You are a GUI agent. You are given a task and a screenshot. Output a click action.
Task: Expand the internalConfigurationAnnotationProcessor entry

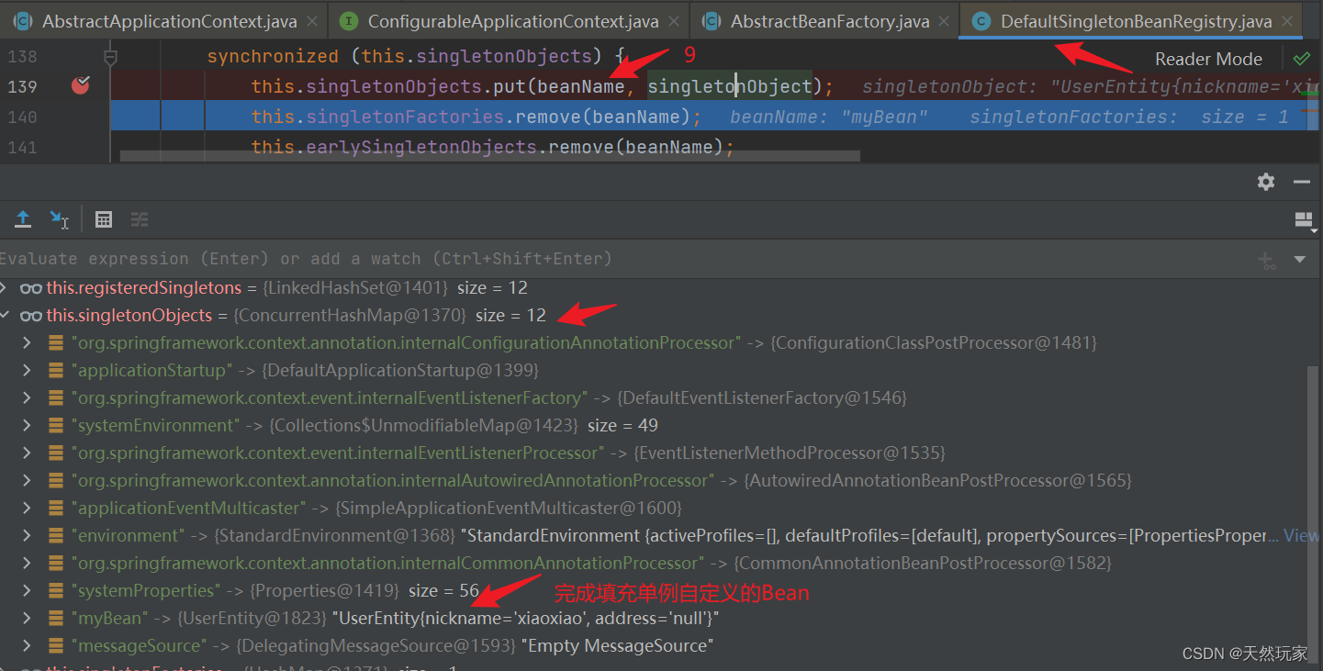(27, 342)
